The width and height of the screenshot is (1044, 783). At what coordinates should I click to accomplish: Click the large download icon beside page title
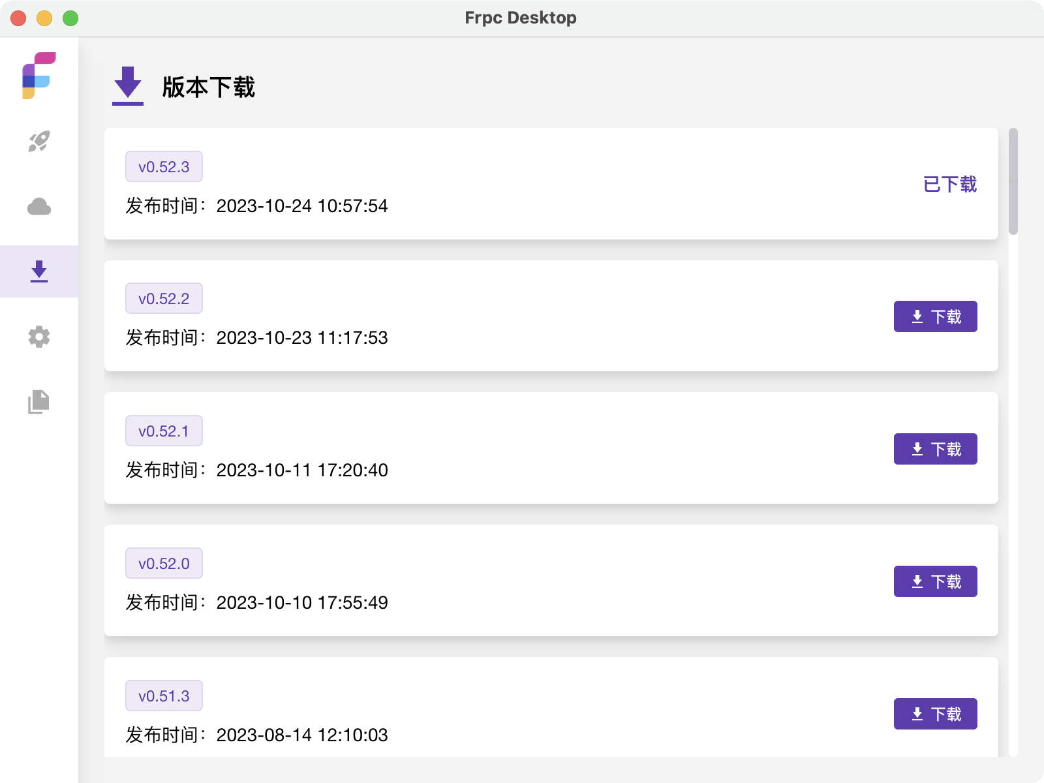tap(128, 86)
